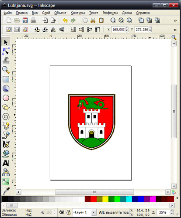Click the Y coordinate field
181x218 pixels.
tap(142, 30)
